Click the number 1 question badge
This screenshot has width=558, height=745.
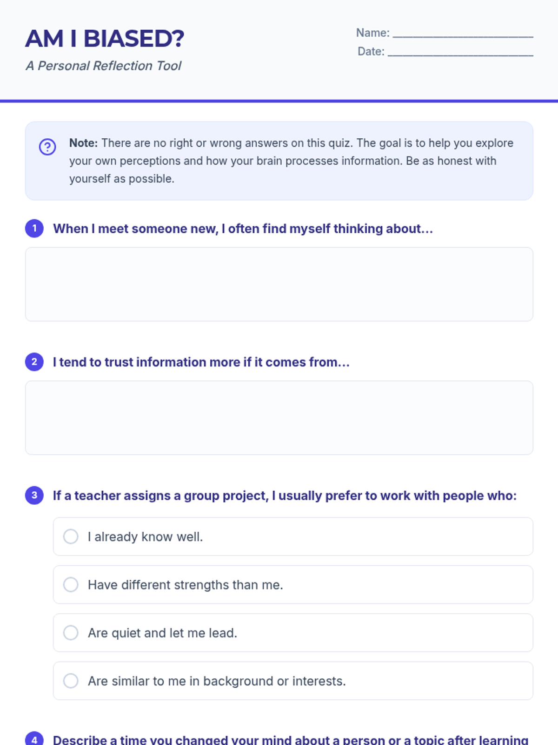point(34,229)
